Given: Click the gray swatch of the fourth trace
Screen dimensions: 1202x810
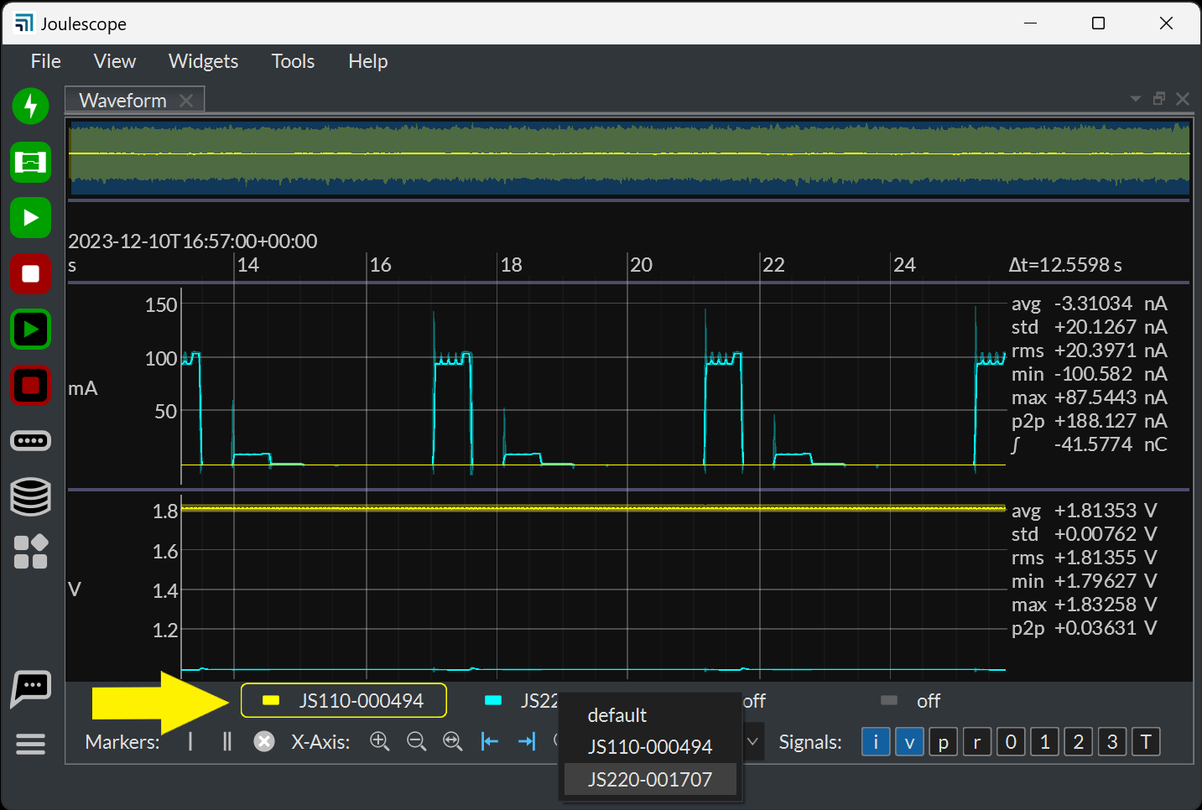Looking at the screenshot, I should coord(889,700).
